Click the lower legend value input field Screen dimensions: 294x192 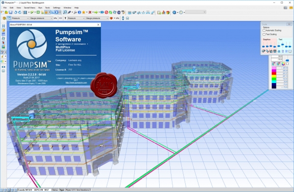click(x=277, y=60)
